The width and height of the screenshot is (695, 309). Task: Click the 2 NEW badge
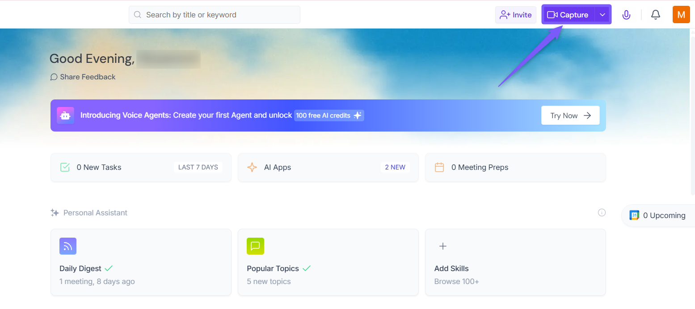pos(395,167)
